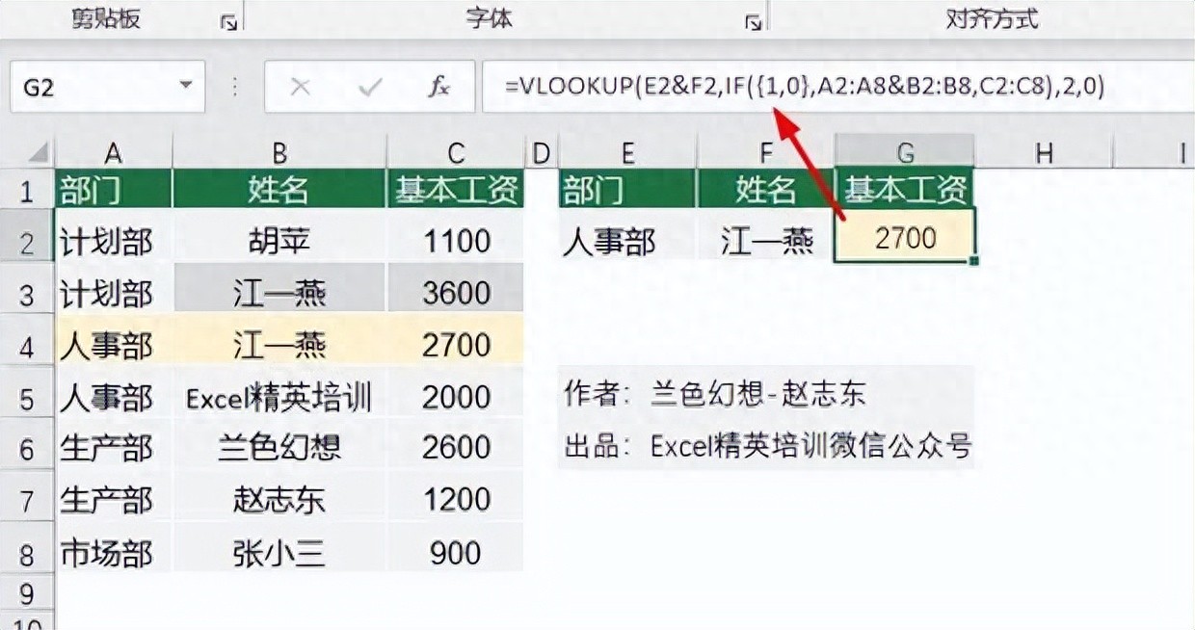Click the 剪贴板 ribbon group label
The width and height of the screenshot is (1195, 630).
point(106,18)
